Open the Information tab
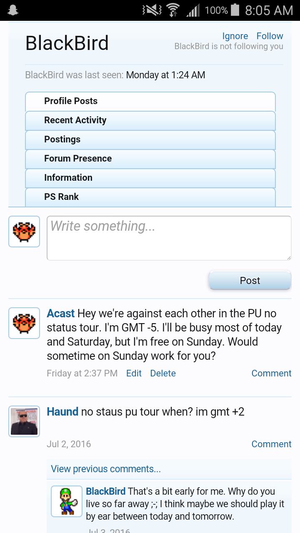Image resolution: width=300 pixels, height=533 pixels. 68,178
